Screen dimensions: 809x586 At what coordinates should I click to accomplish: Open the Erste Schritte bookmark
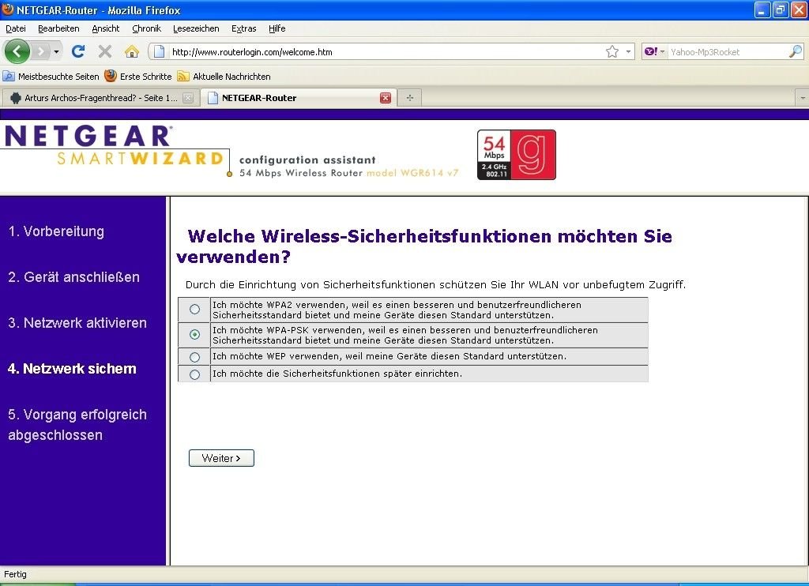tap(137, 77)
